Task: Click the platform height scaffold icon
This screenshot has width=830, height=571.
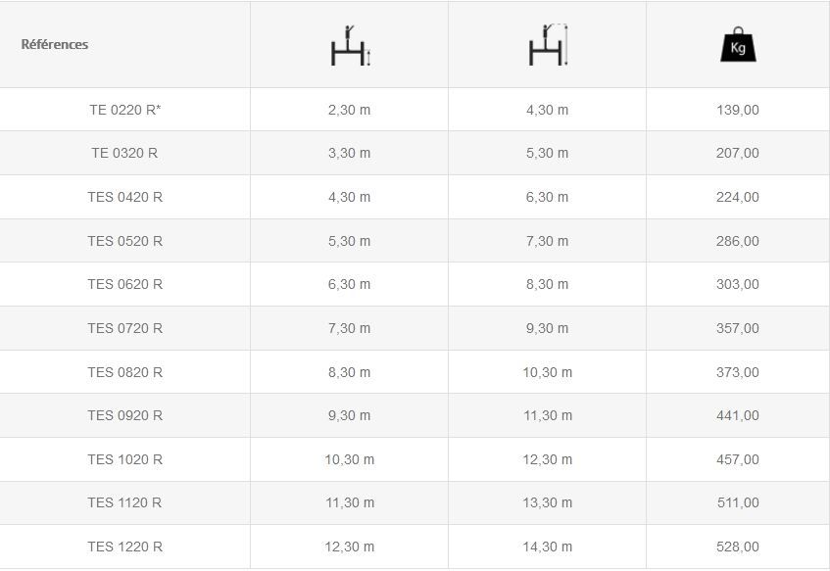Action: coord(349,47)
